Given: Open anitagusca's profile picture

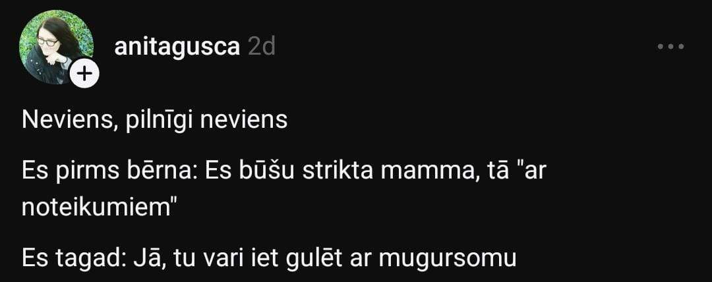Looking at the screenshot, I should pyautogui.click(x=56, y=47).
